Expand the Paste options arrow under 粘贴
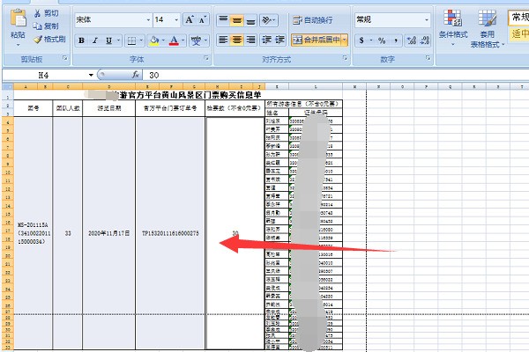The image size is (529, 352). point(18,45)
